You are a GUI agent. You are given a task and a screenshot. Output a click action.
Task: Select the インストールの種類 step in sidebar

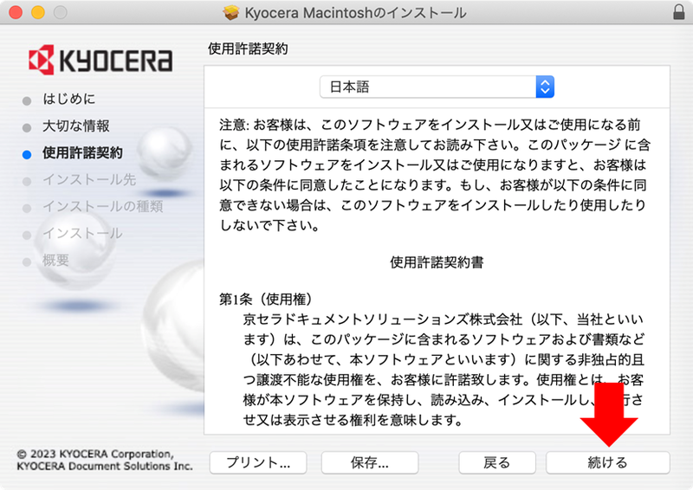point(102,206)
